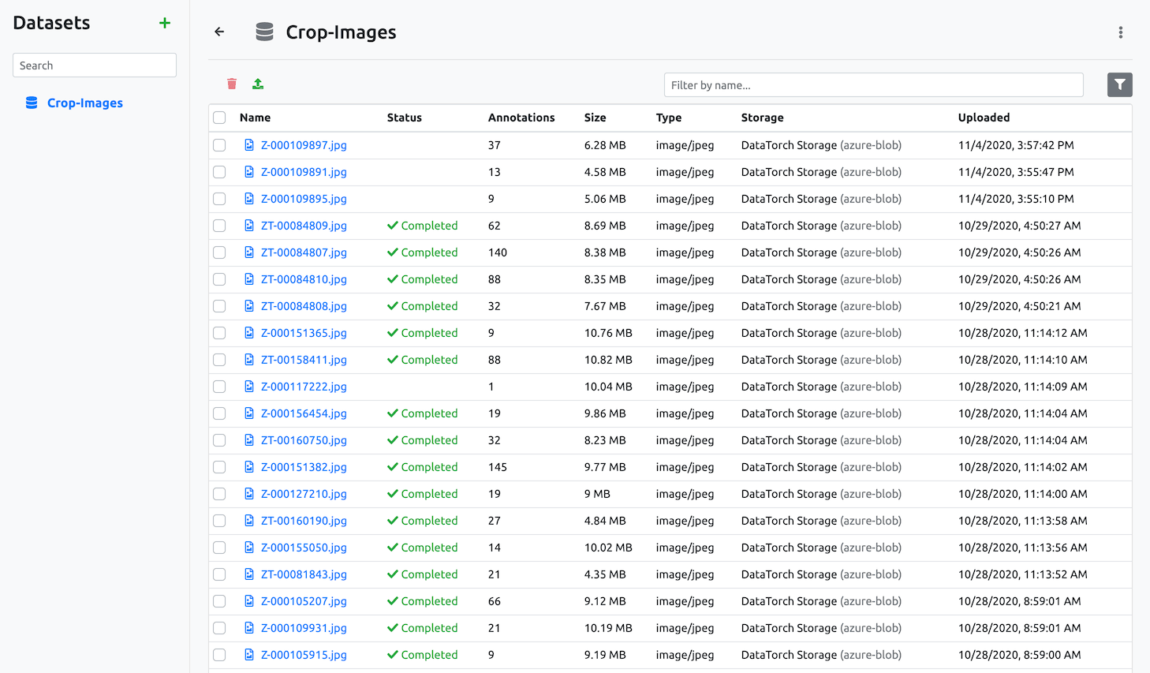1150x673 pixels.
Task: Select the Crop-Images dataset in the sidebar
Action: pos(83,103)
